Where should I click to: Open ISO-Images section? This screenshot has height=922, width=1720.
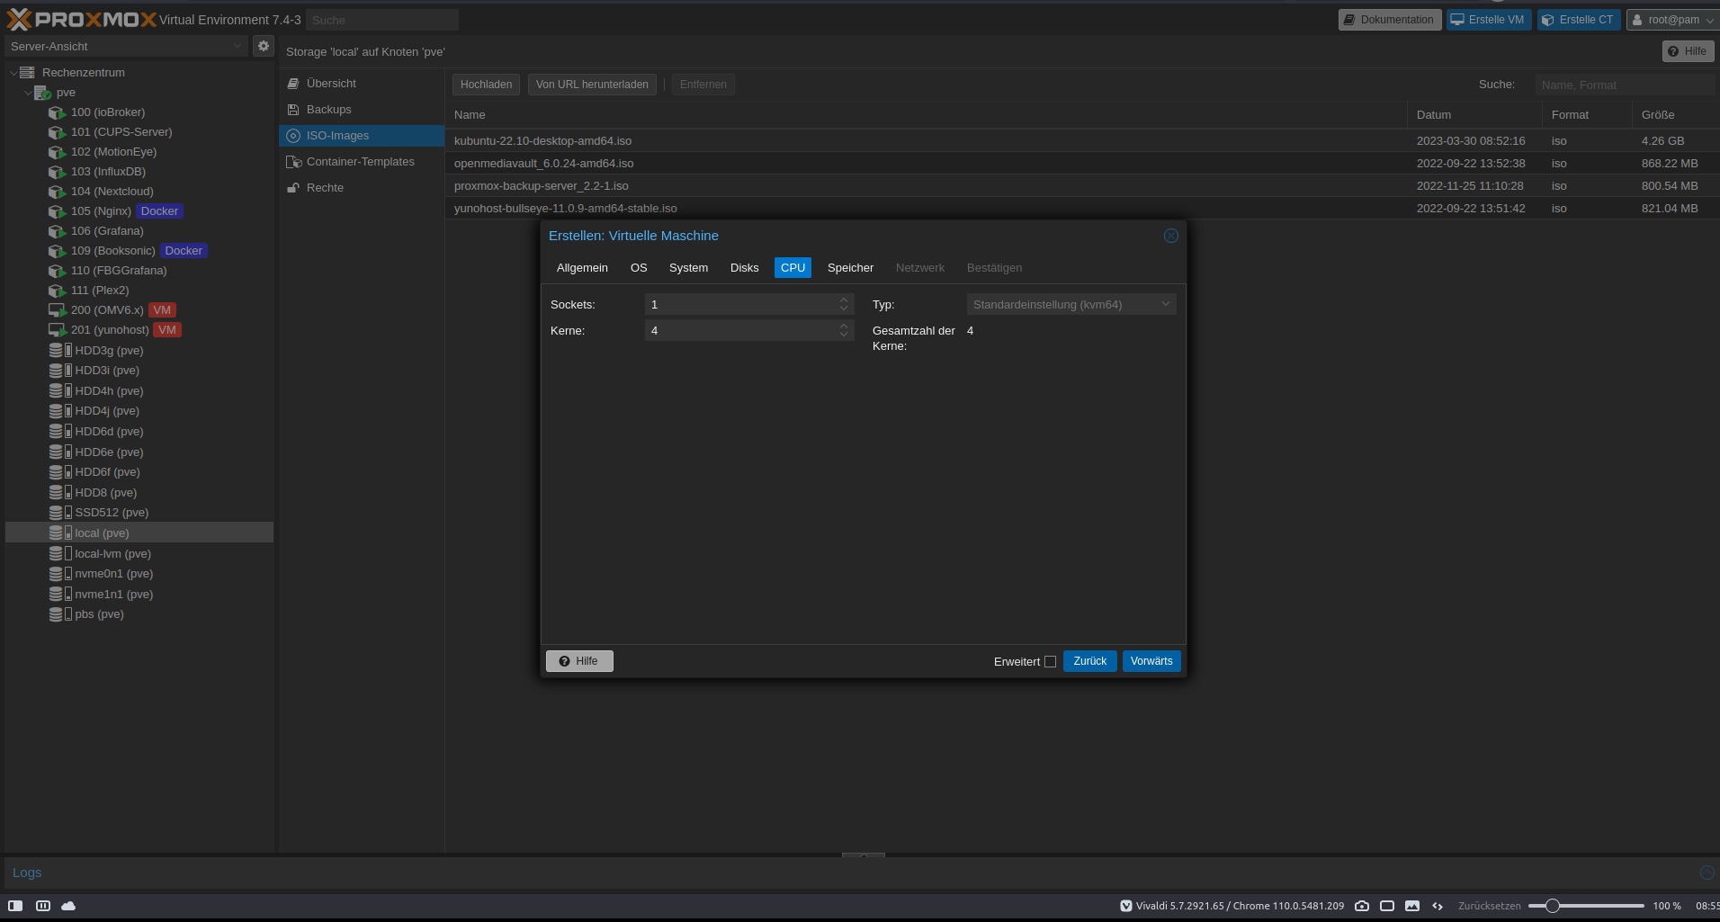(x=362, y=136)
